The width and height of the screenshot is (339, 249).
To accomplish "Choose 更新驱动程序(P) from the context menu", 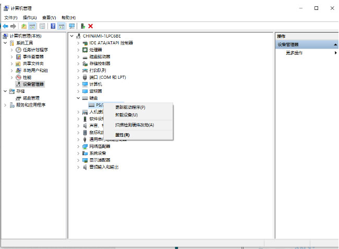I will (x=130, y=108).
